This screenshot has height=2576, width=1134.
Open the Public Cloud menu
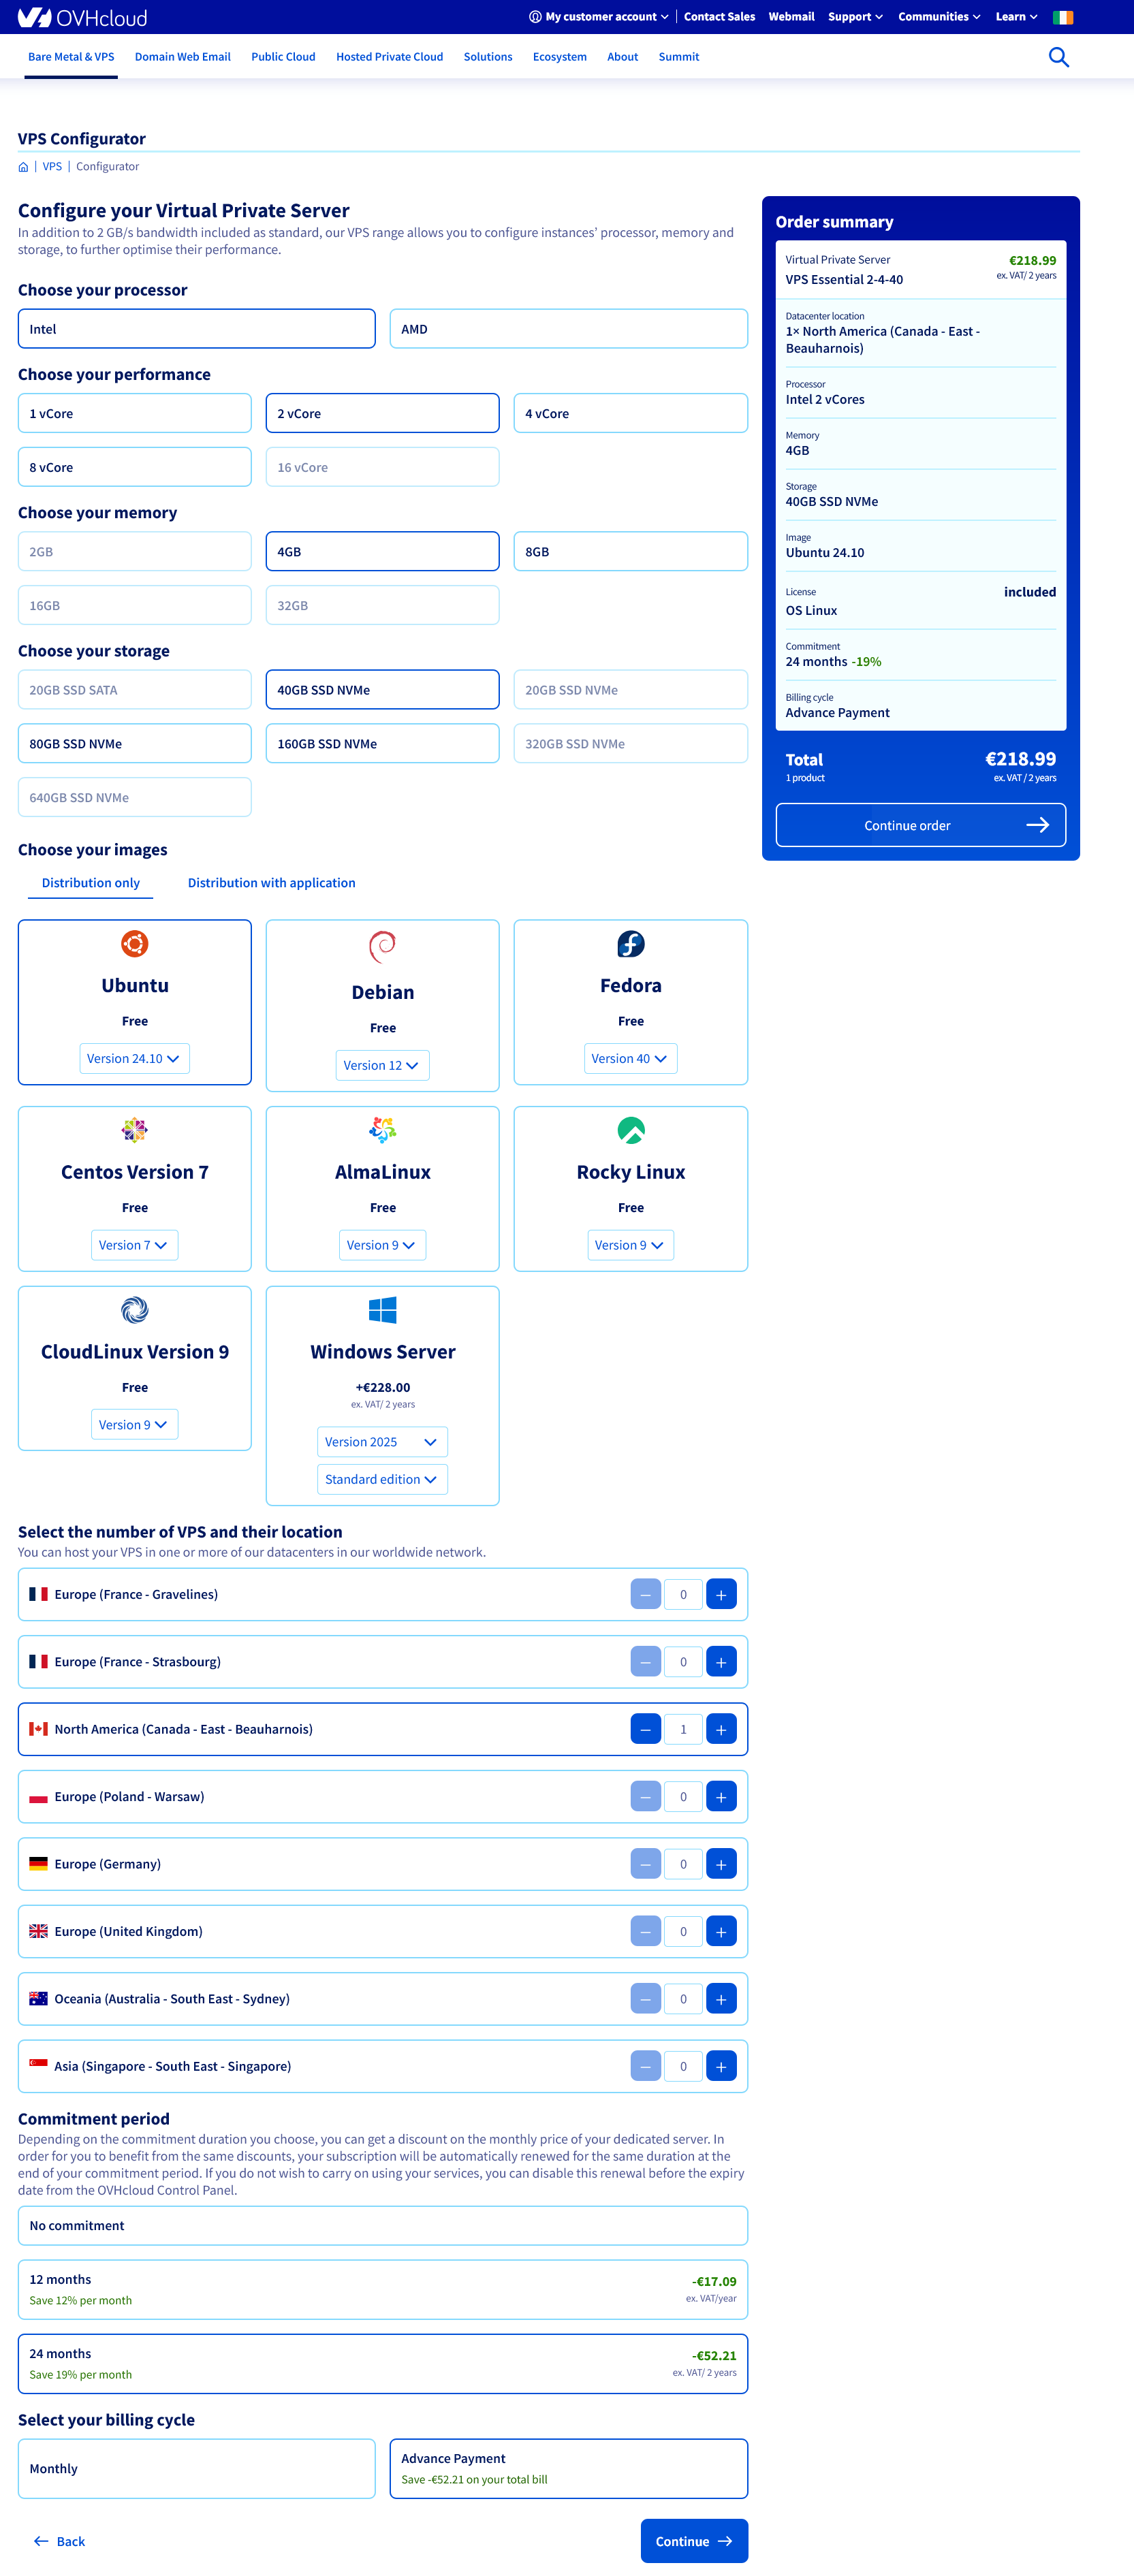point(283,57)
